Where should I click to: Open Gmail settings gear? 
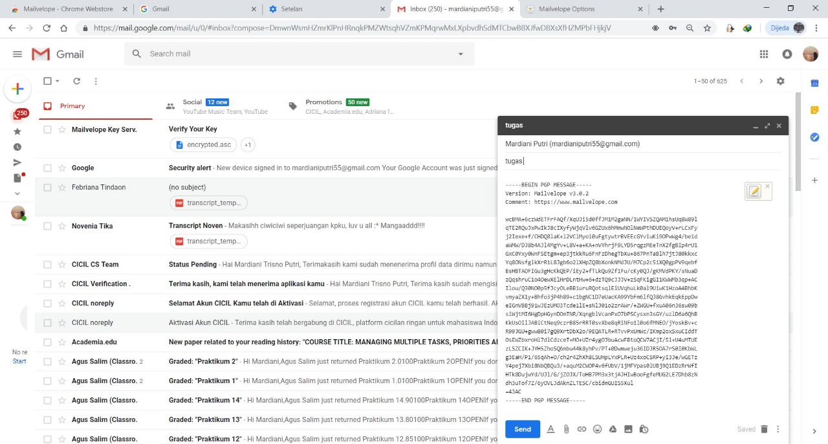point(780,81)
